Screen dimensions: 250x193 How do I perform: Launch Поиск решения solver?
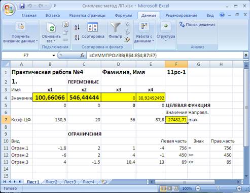click(x=197, y=25)
